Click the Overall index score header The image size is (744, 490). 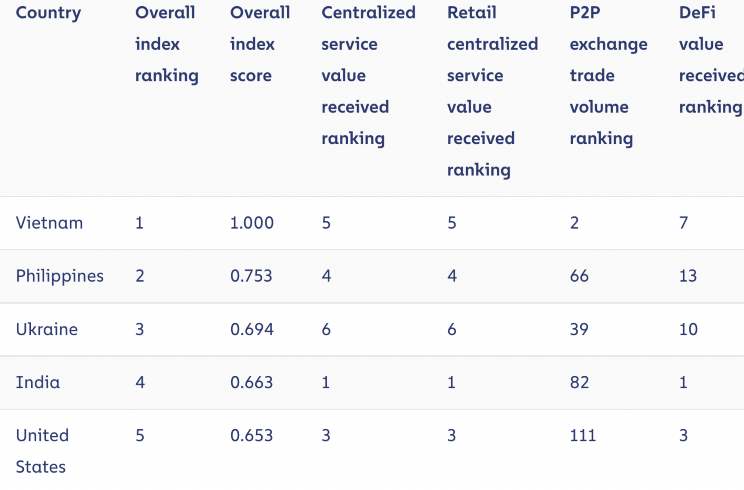[x=260, y=44]
